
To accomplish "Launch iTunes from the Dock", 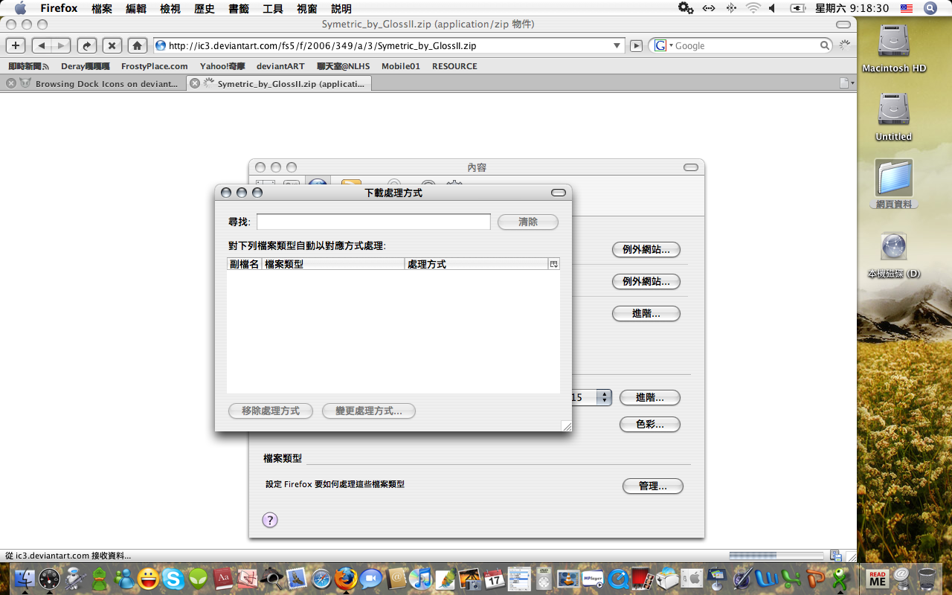I will 420,579.
